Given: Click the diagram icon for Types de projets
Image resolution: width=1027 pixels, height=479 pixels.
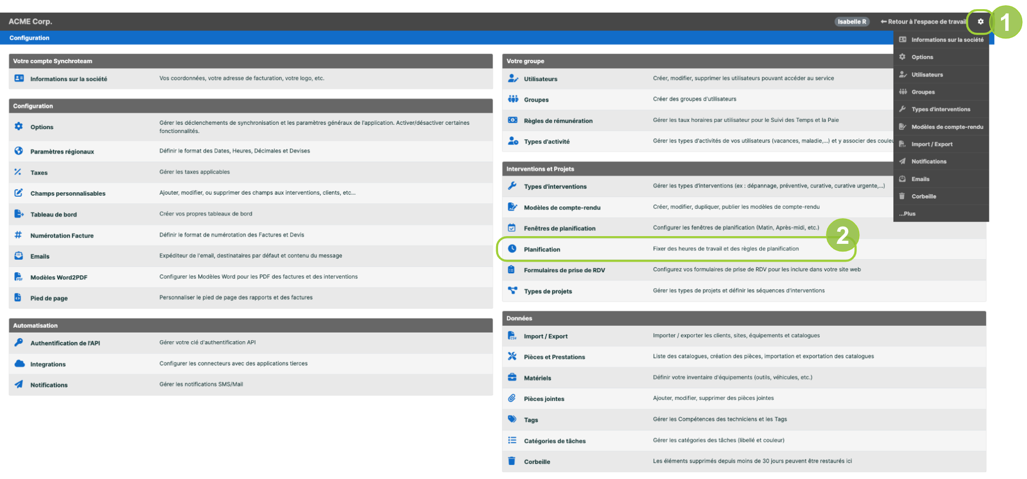Looking at the screenshot, I should 513,290.
